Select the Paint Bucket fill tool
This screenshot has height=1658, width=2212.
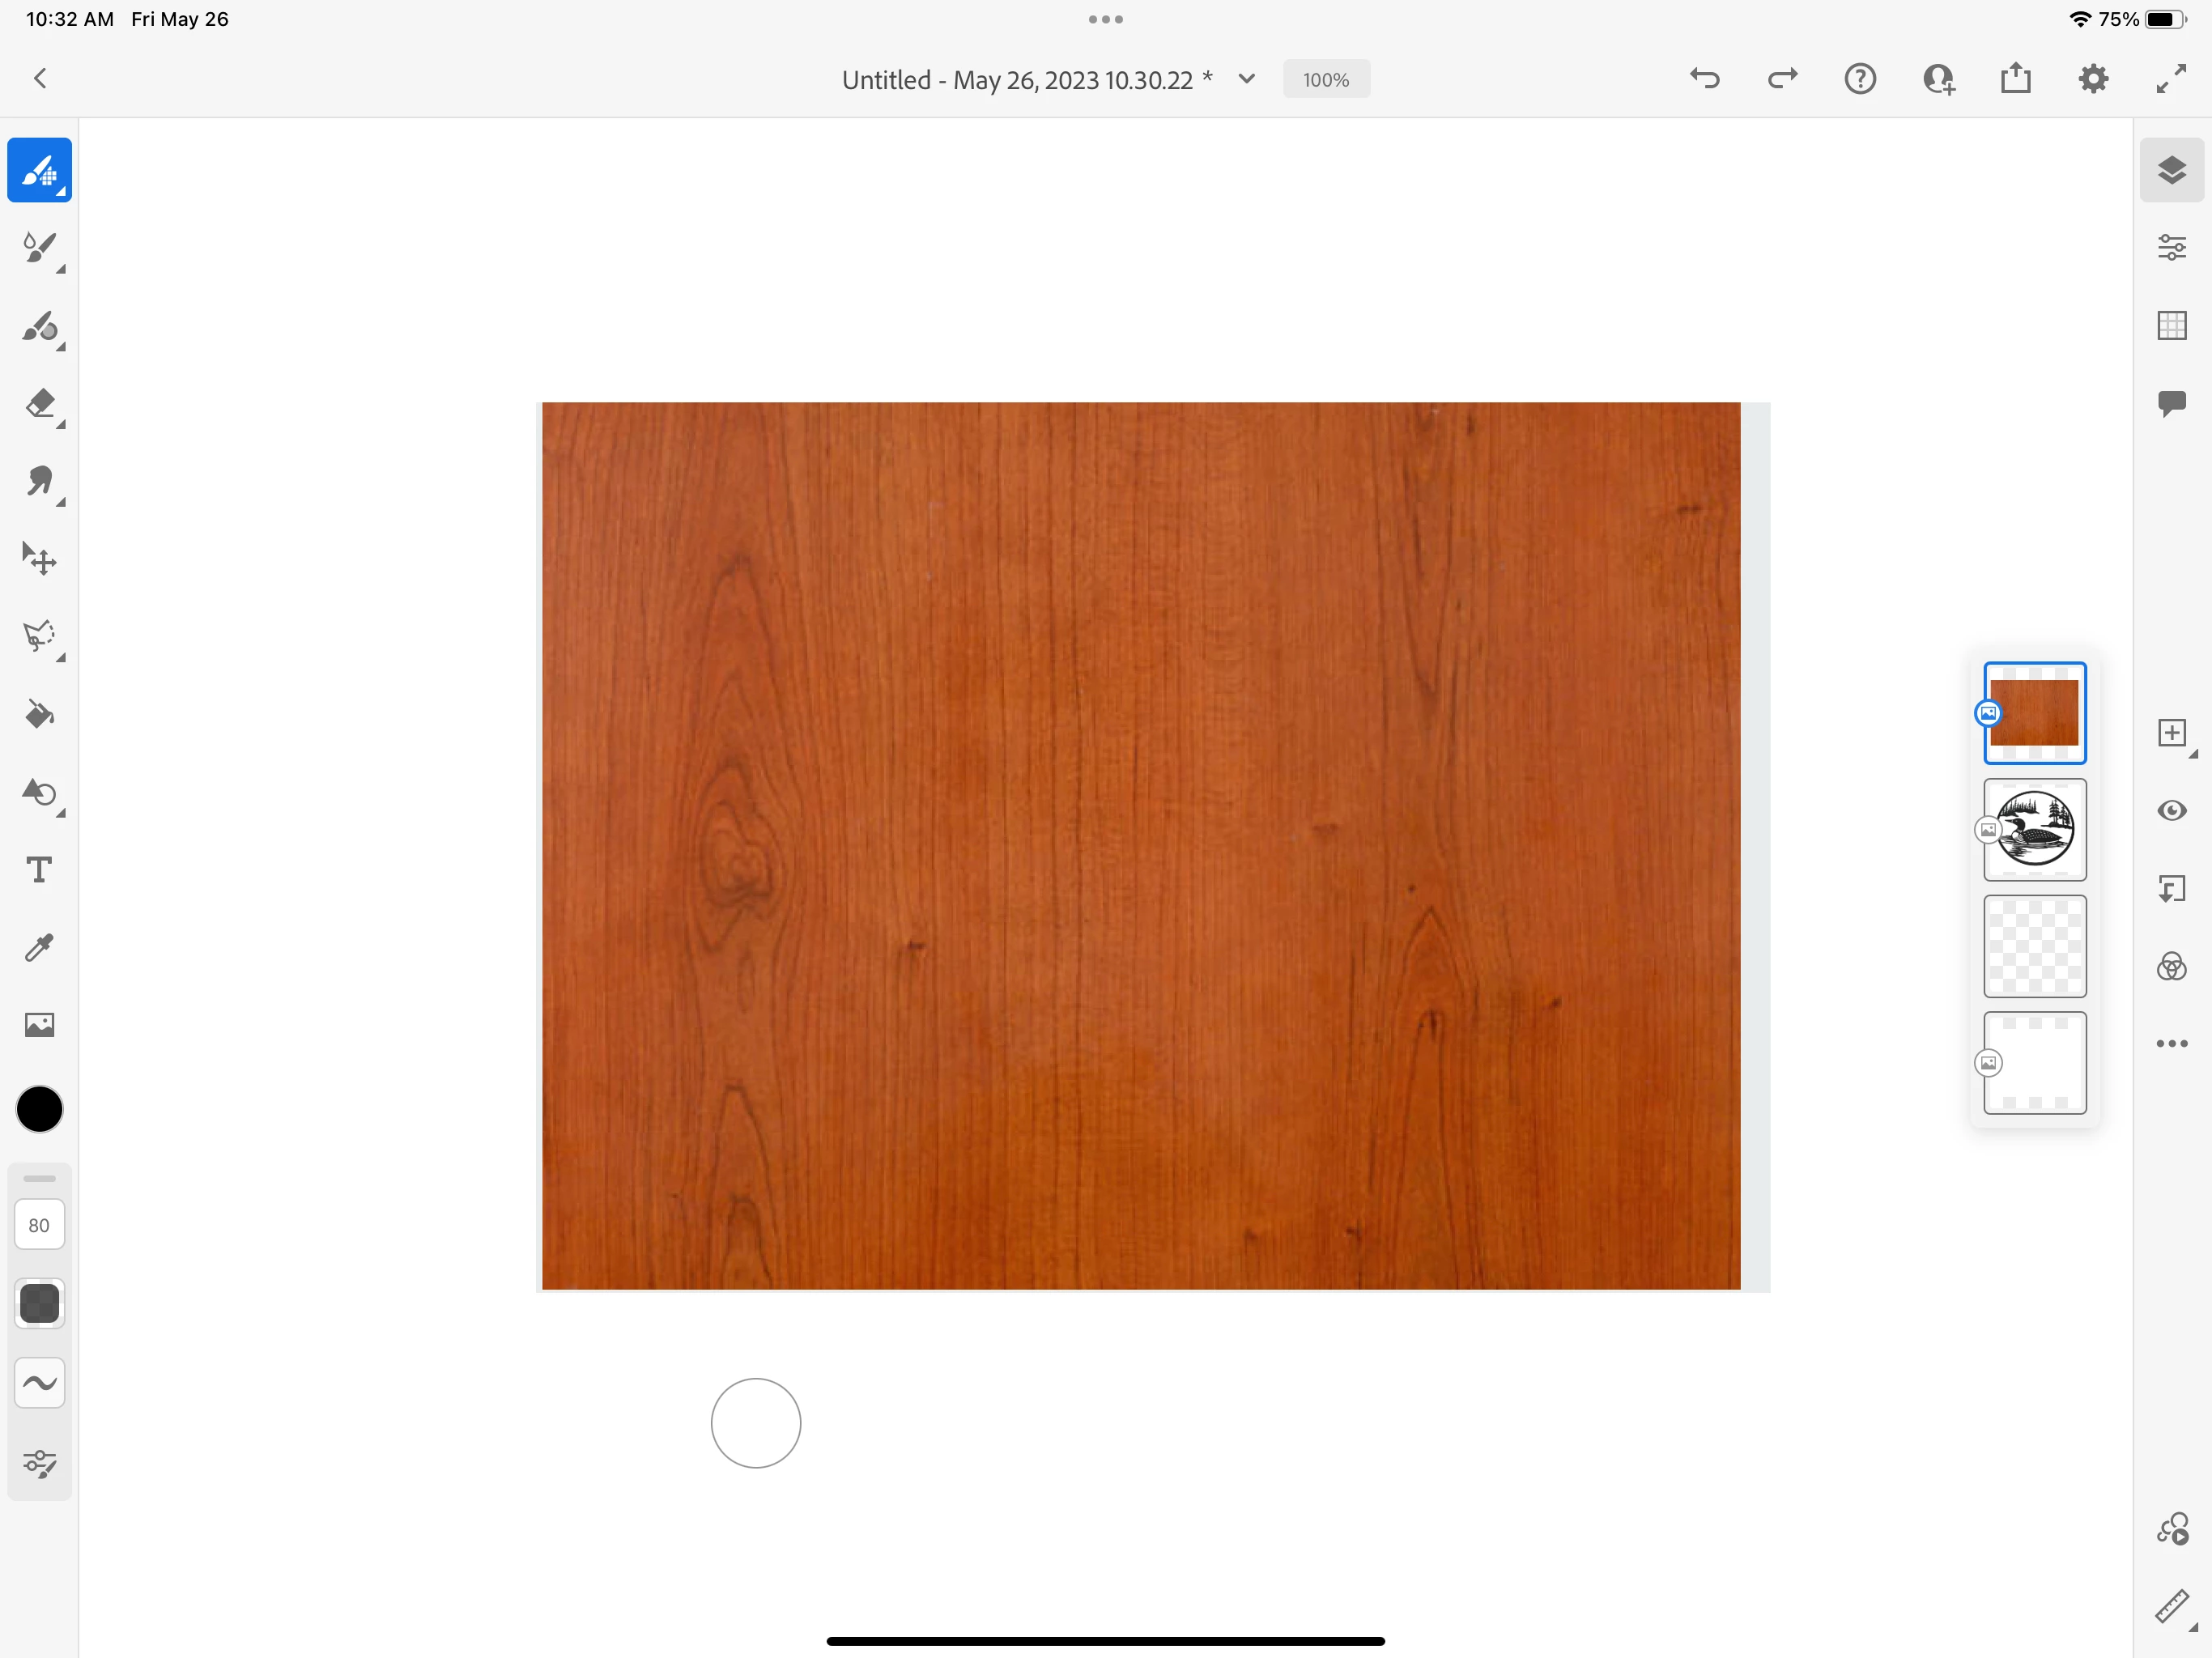click(40, 714)
